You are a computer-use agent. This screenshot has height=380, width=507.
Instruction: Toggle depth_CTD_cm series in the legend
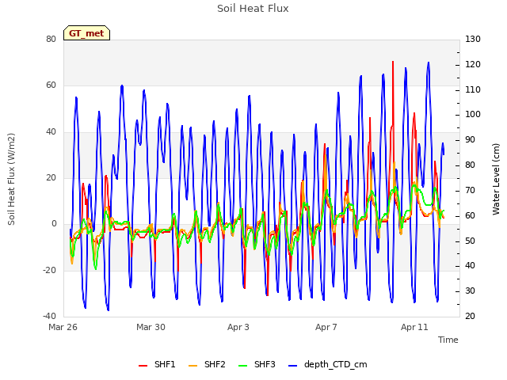(x=327, y=364)
